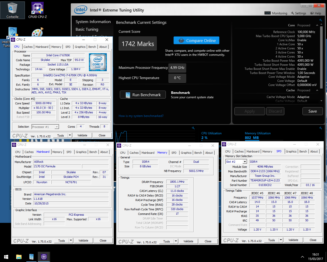Image resolution: width=327 pixels, height=262 pixels.
Task: Open the Corbeille recycle bin desktop icon
Action: click(x=12, y=10)
